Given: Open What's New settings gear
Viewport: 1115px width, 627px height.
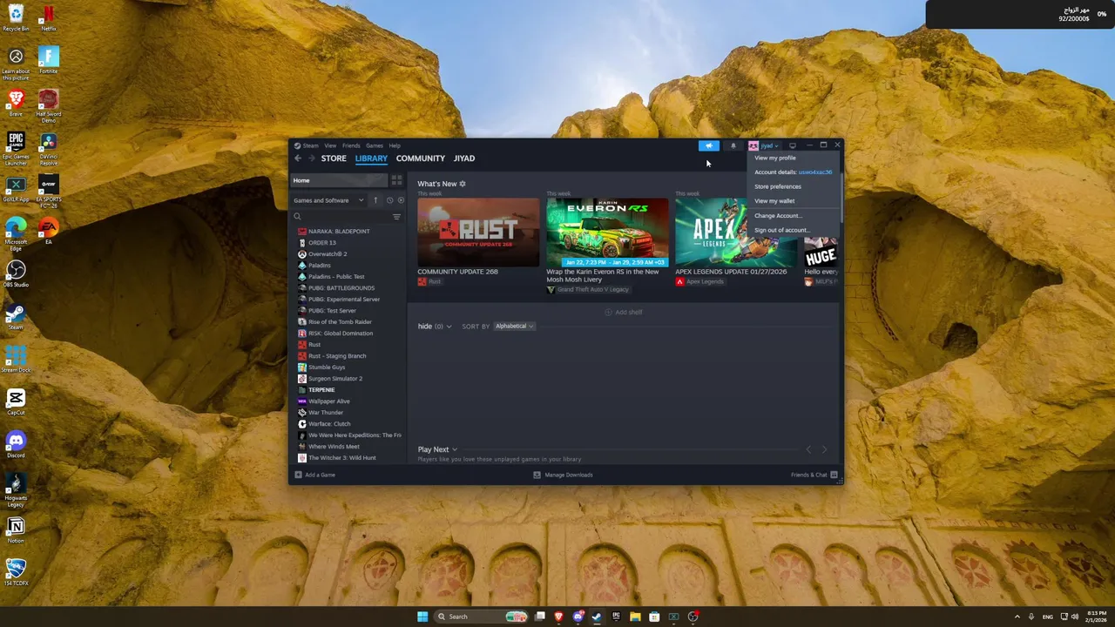Looking at the screenshot, I should click(463, 184).
